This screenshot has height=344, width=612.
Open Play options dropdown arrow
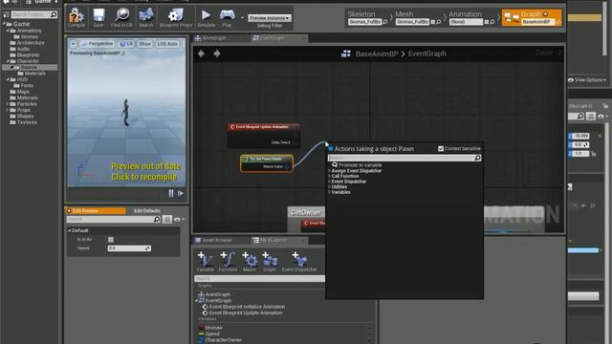pos(242,18)
